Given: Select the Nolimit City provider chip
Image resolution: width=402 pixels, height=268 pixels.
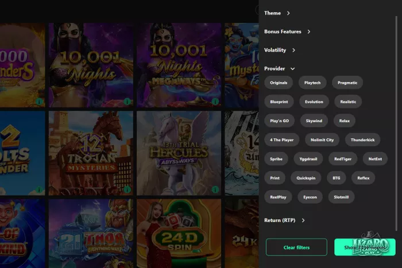Looking at the screenshot, I should pyautogui.click(x=322, y=140).
